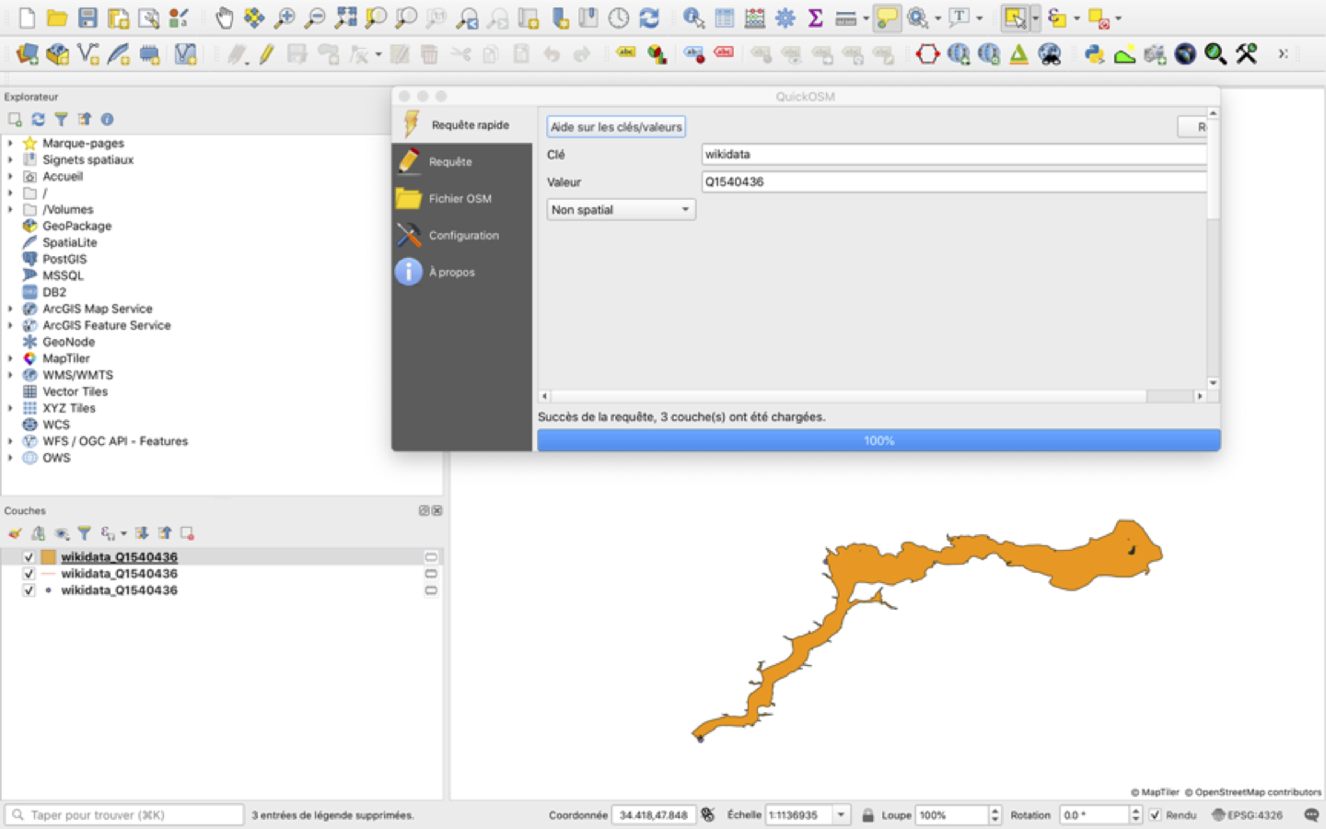1326x829 pixels.
Task: Click into the Clé input field
Action: click(x=954, y=154)
